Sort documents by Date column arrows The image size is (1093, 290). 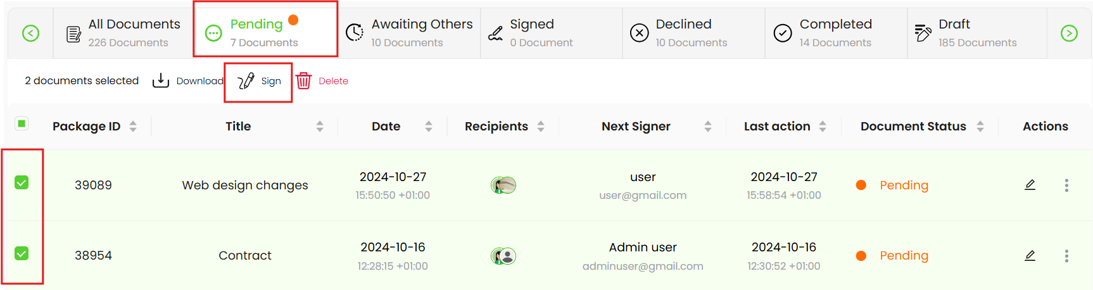429,127
